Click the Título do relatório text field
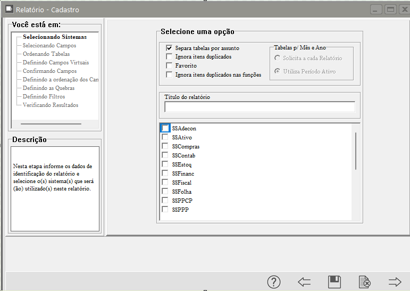The image size is (410, 291). 260,107
